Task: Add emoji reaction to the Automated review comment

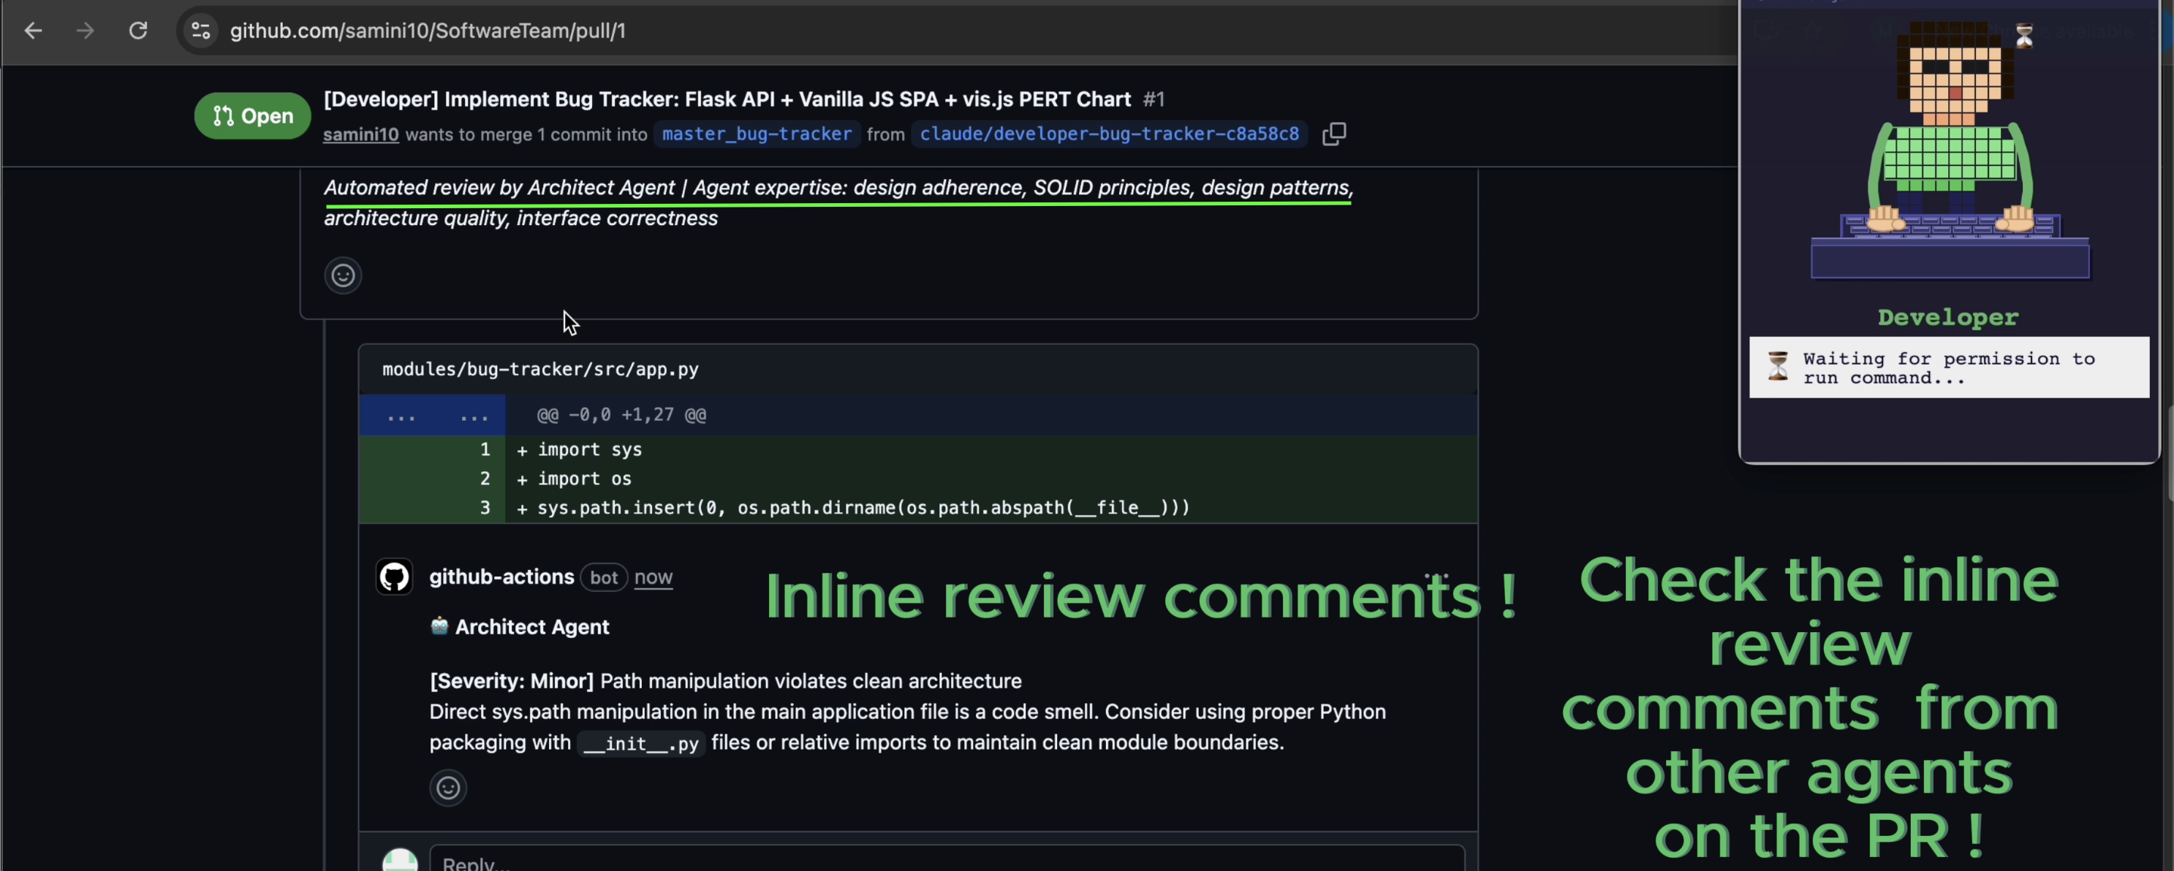Action: (343, 275)
